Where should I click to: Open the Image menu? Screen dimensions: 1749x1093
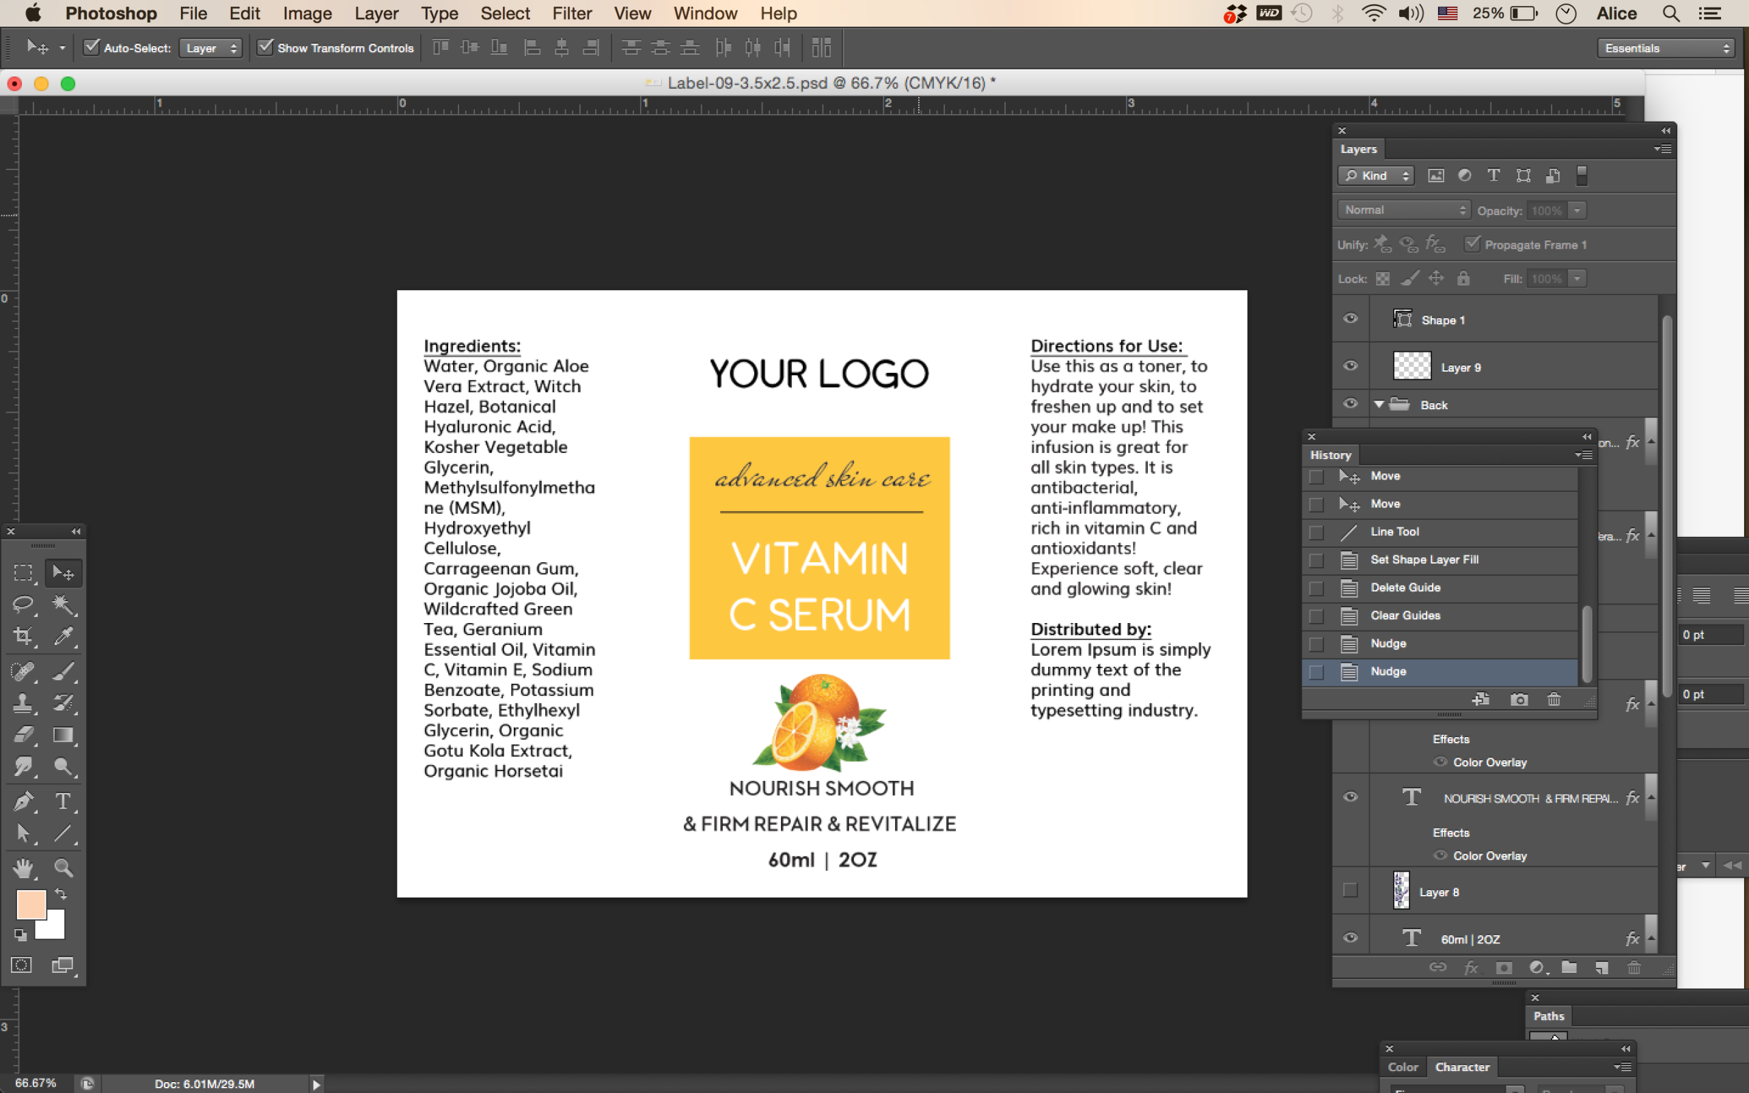[x=307, y=13]
